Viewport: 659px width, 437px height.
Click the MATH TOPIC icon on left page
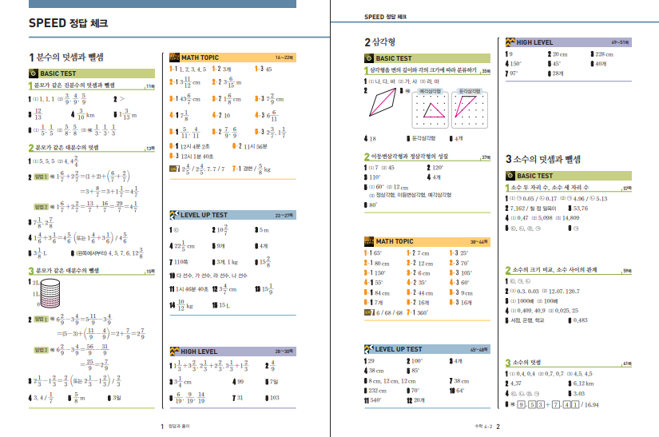point(175,58)
